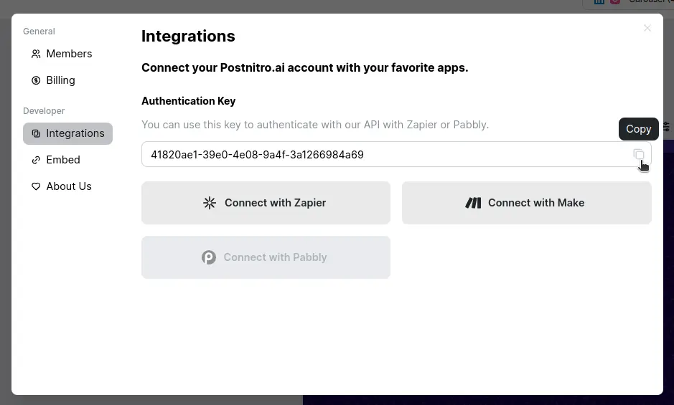
Task: Click the Members people icon
Action: (36, 54)
